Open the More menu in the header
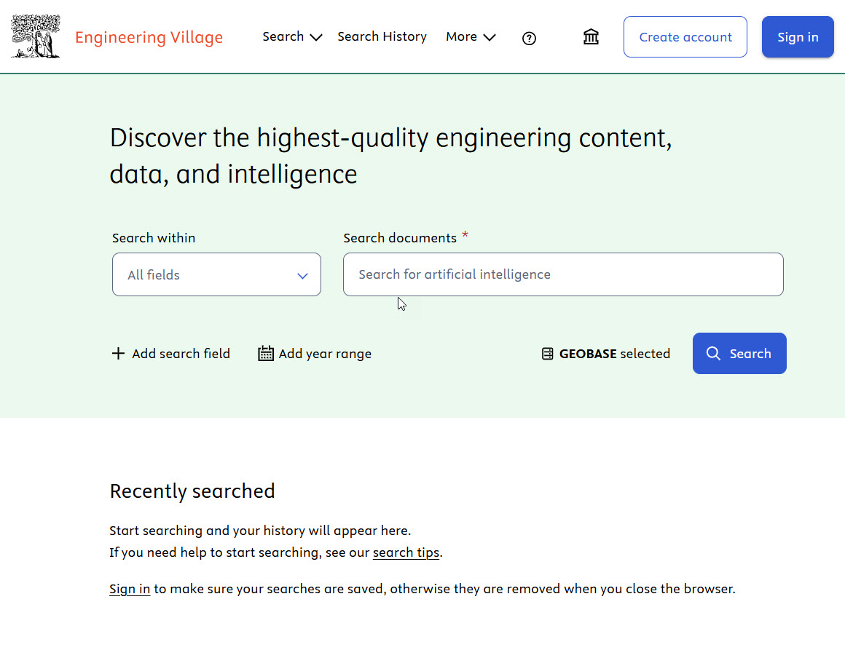Screen dimensions: 845x658 [x=462, y=36]
